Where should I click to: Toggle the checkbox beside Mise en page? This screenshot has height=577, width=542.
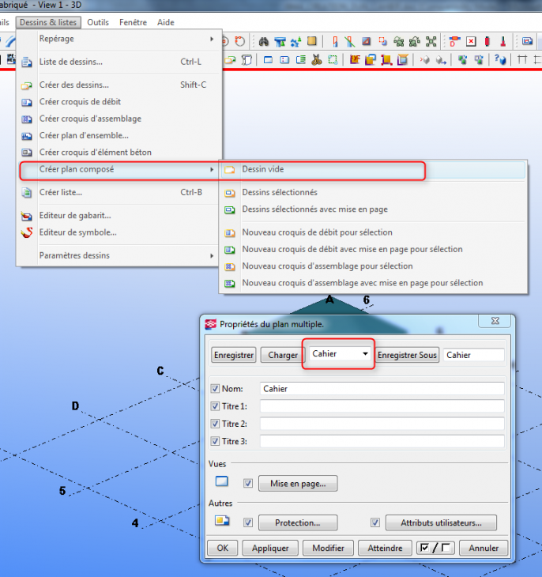tap(248, 483)
